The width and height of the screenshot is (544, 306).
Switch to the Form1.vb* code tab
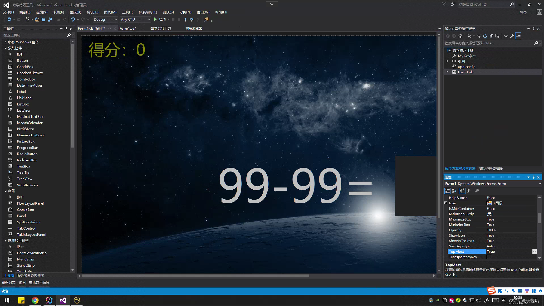(x=128, y=29)
